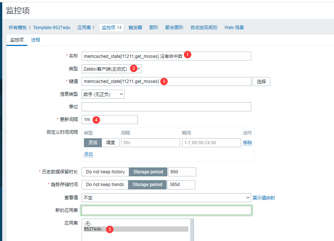Select Do not keep history
This screenshot has width=334, height=241.
click(x=106, y=172)
